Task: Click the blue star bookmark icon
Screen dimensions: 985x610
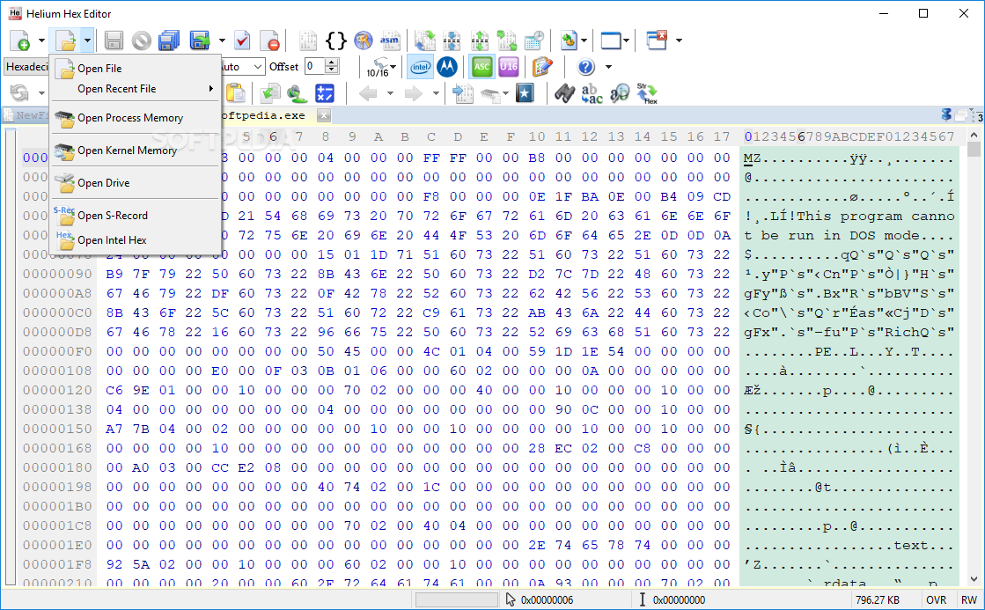Action: pyautogui.click(x=525, y=93)
